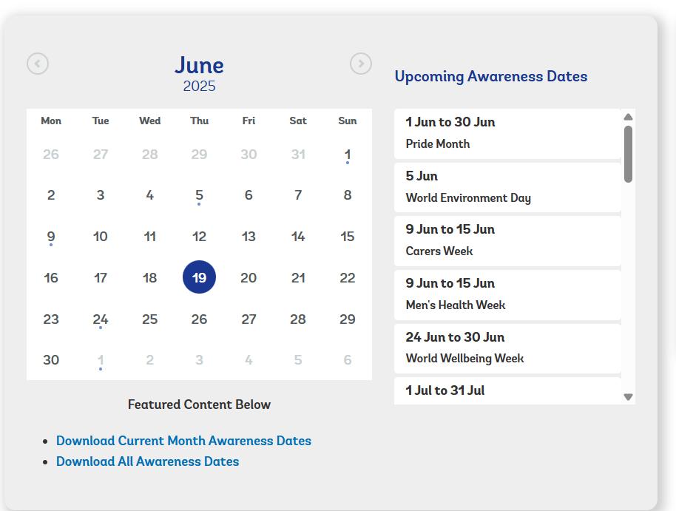The height and width of the screenshot is (511, 676).
Task: Open Download Current Month Awareness Dates link
Action: pos(183,441)
